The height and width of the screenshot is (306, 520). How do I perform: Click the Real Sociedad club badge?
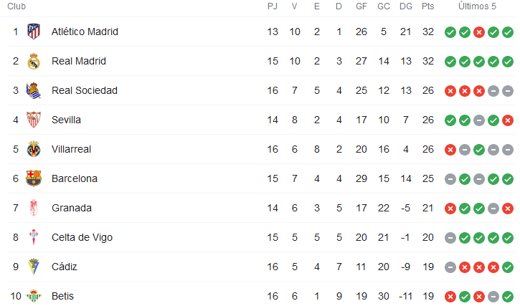(34, 90)
